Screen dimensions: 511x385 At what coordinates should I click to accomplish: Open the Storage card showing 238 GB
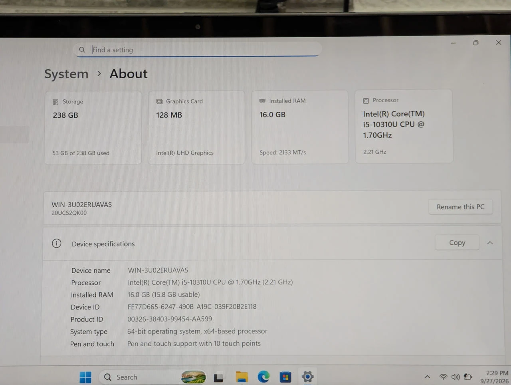coord(93,128)
